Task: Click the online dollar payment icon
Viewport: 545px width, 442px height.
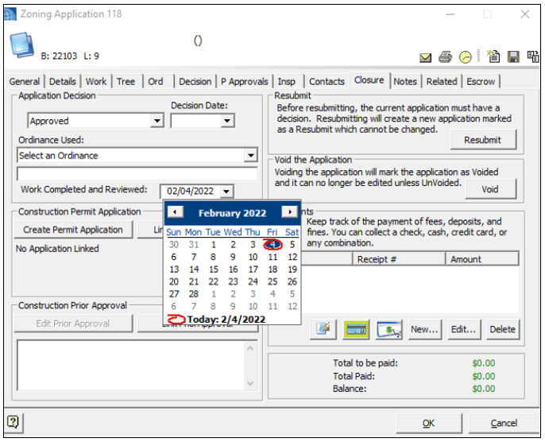Action: [x=389, y=329]
